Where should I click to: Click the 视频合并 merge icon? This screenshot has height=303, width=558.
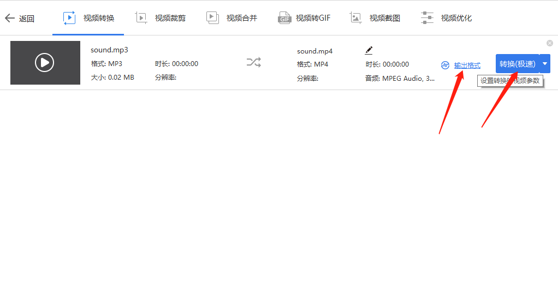212,18
